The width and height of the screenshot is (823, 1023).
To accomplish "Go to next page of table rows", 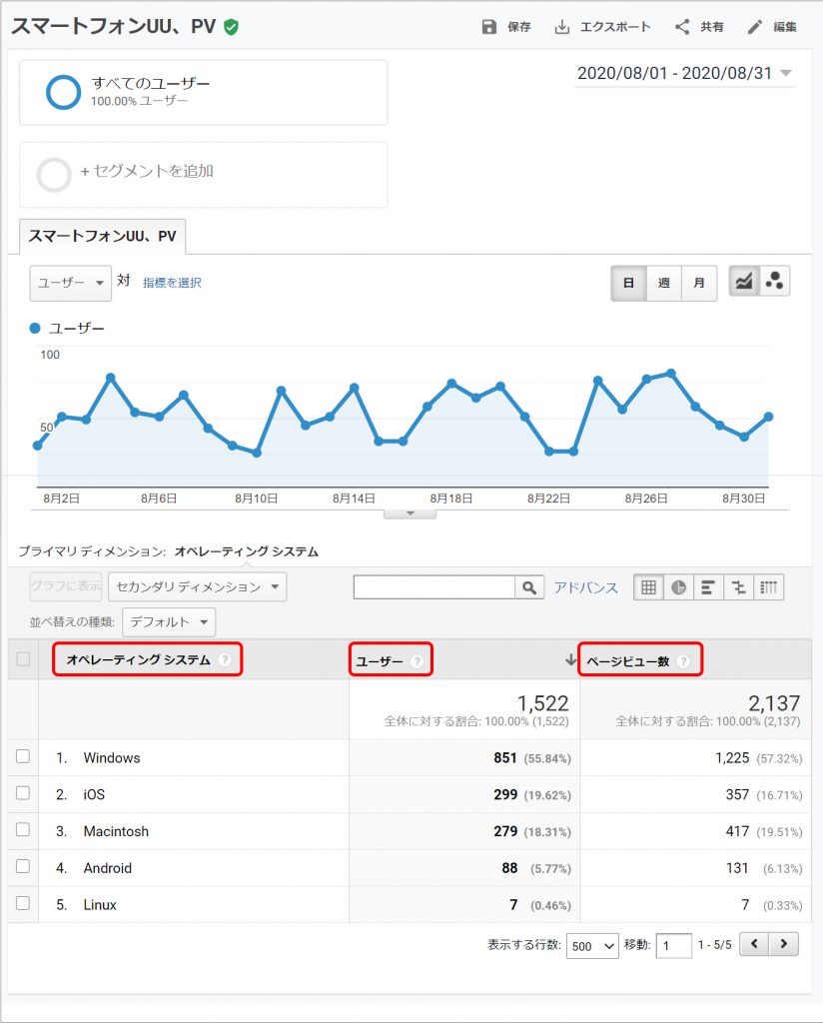I will pyautogui.click(x=784, y=943).
